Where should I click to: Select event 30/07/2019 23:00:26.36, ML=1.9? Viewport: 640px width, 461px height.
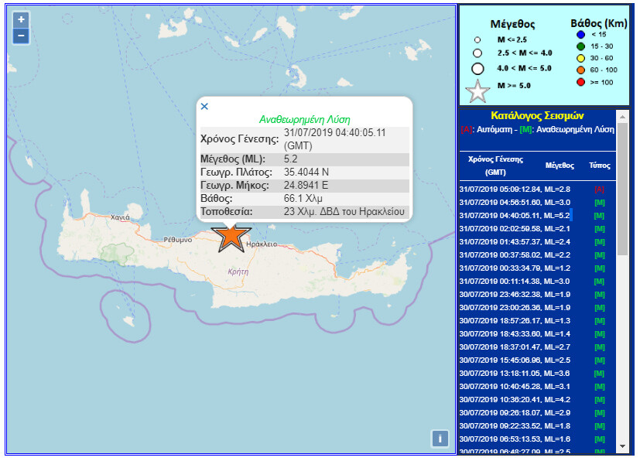(x=515, y=308)
